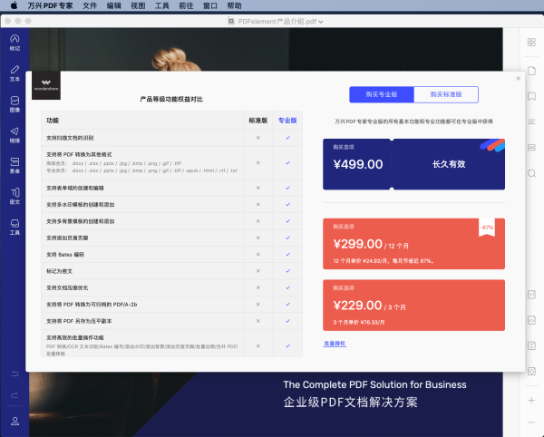Click the 支持文档压缩优化 row
This screenshot has width=544, height=437.
[x=171, y=287]
